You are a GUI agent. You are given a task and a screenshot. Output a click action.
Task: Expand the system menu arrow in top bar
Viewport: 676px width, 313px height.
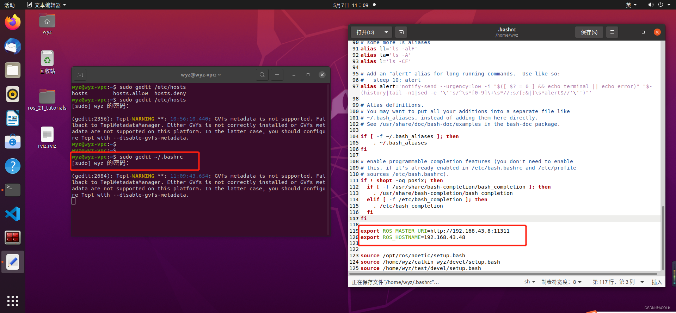point(669,5)
